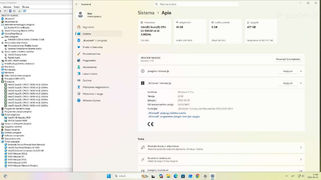Open Pagrindinis home icon in Settings sidebar

pyautogui.click(x=79, y=27)
